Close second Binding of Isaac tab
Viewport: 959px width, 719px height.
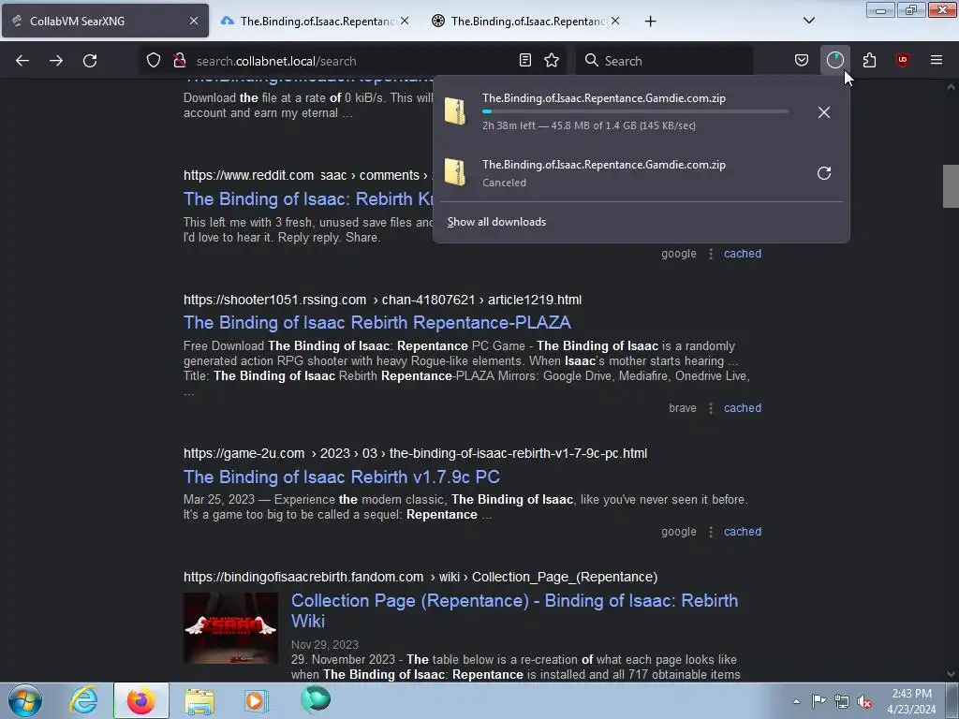(x=405, y=21)
